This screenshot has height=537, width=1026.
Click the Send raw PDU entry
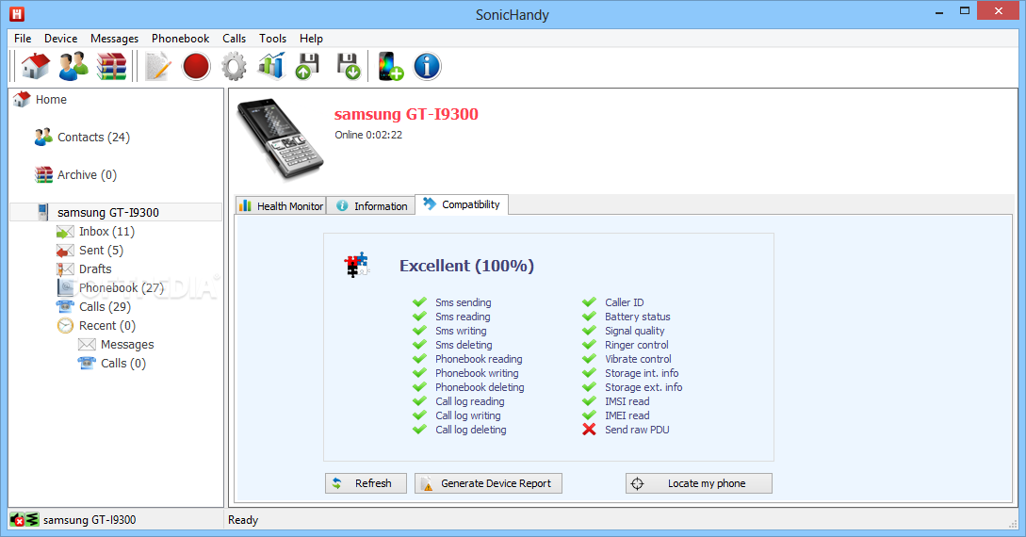coord(637,430)
